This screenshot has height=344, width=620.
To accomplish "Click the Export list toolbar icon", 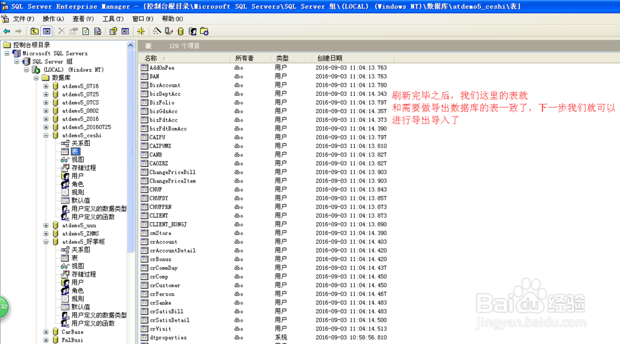I will click(x=98, y=31).
